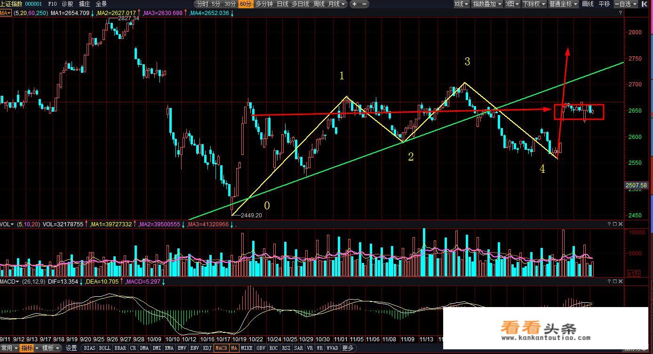Enable the RSI indicator

(x=286, y=348)
